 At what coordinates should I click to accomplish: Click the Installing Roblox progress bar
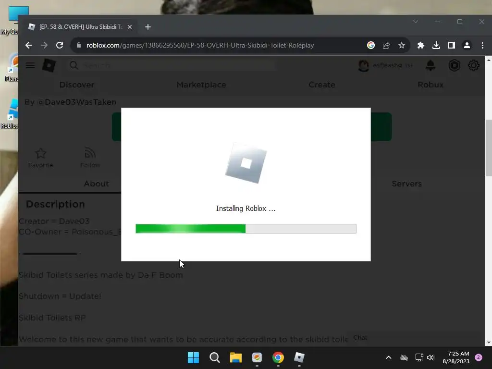(x=246, y=229)
